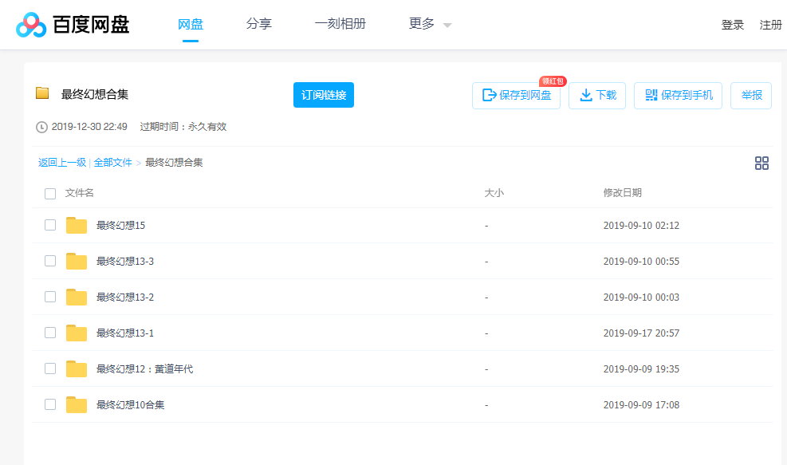Click the 返回上一级 breadcrumb link
787x465 pixels.
62,163
